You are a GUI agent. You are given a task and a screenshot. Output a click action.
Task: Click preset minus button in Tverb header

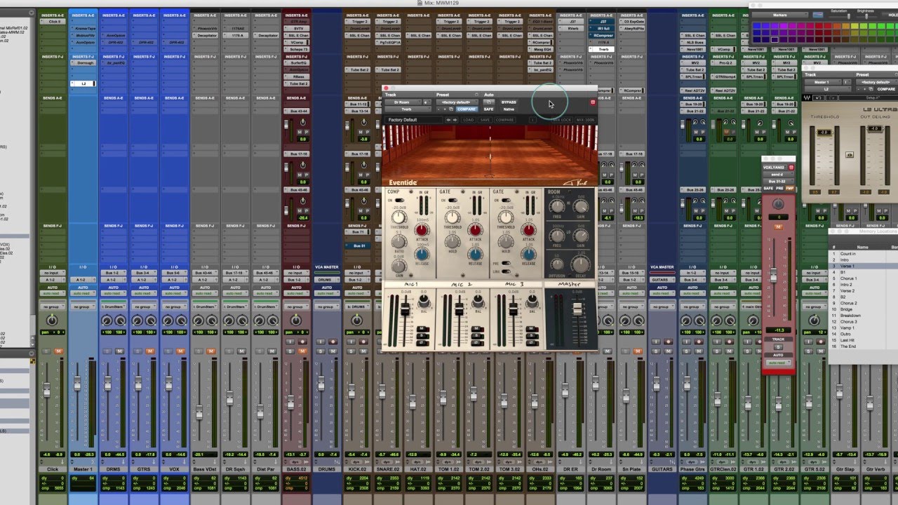438,109
